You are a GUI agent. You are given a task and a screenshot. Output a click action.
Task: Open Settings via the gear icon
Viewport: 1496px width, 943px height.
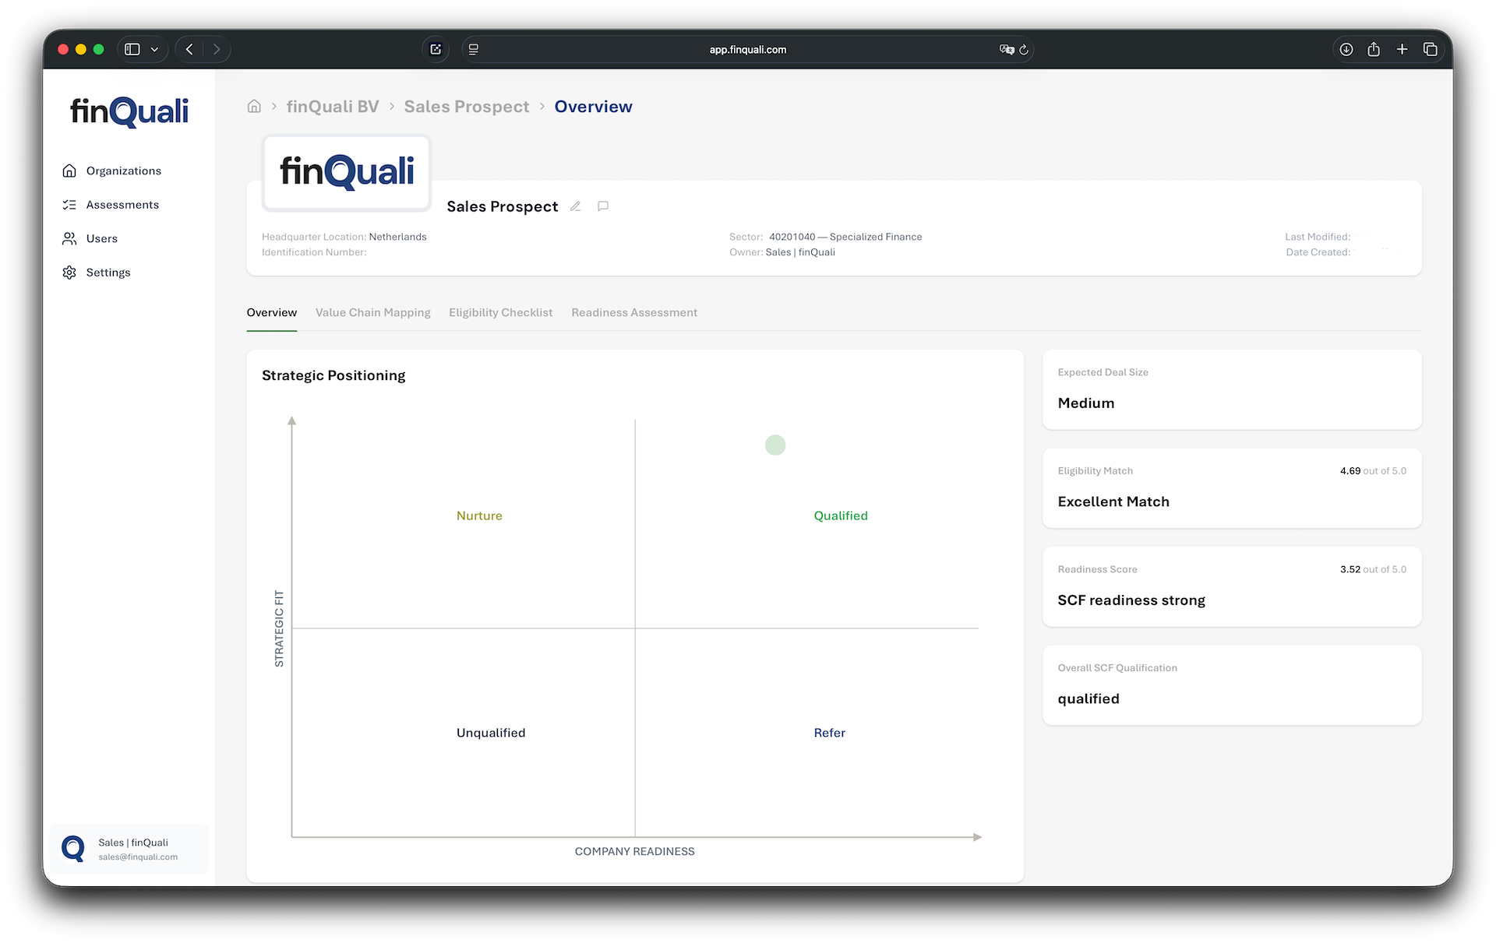[69, 272]
